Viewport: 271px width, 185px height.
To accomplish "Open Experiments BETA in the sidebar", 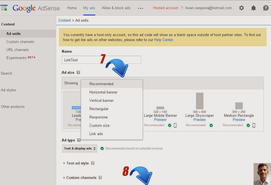I will 21,58.
